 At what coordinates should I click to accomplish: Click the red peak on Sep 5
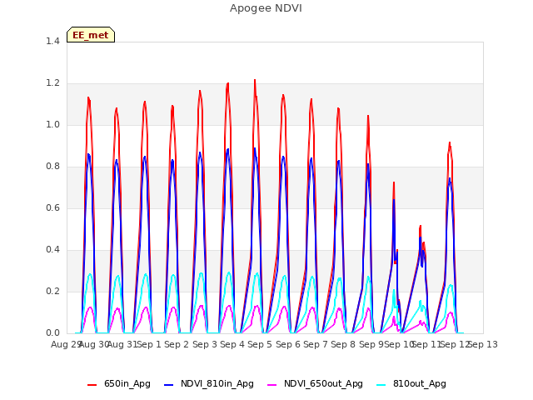(x=255, y=80)
